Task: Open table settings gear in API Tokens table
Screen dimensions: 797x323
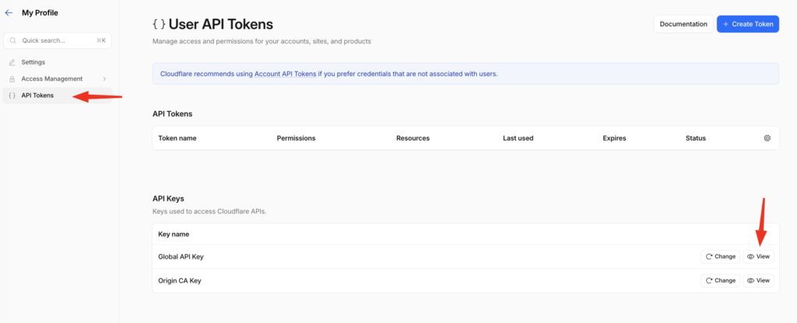Action: [x=767, y=138]
